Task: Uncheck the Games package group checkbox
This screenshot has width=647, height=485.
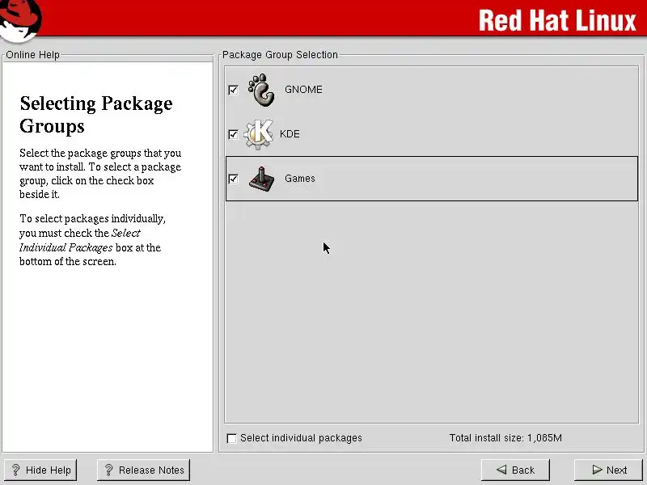Action: pyautogui.click(x=233, y=179)
